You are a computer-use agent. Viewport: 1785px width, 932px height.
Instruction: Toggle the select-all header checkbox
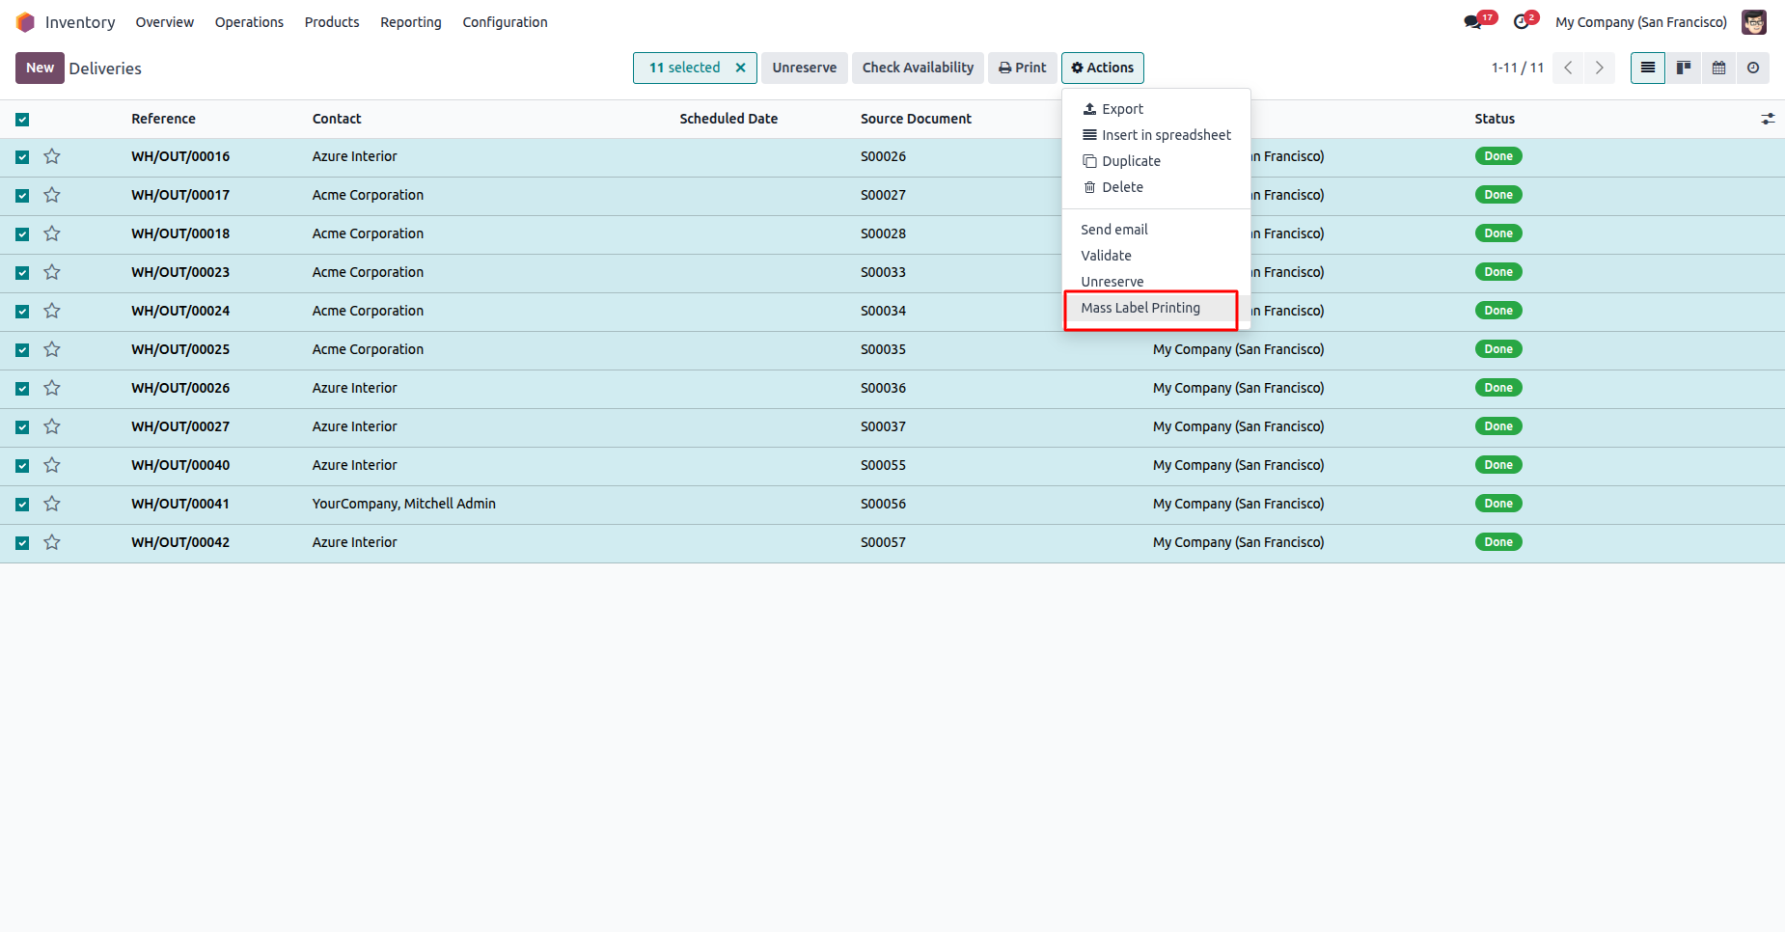[22, 120]
